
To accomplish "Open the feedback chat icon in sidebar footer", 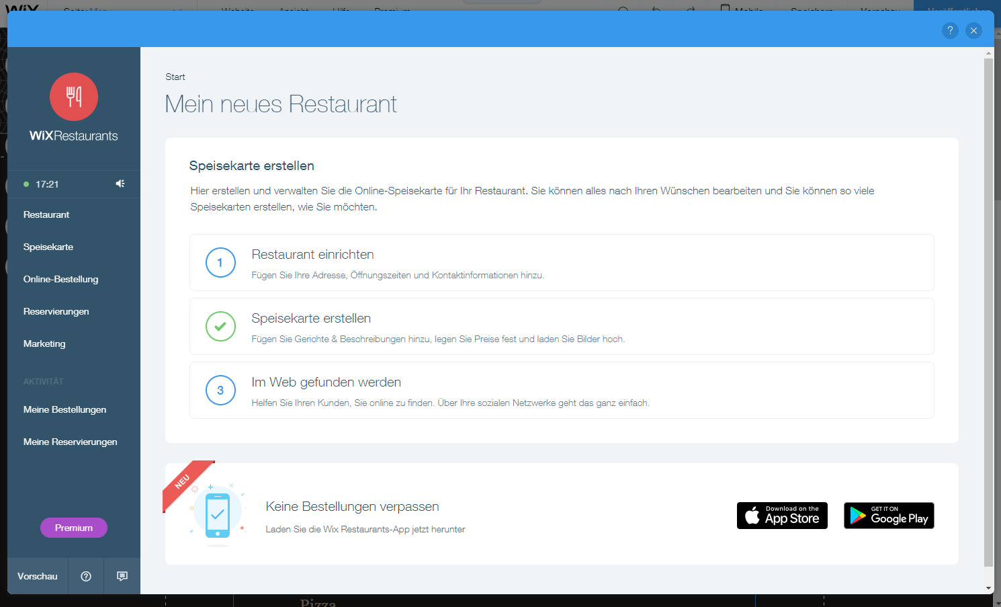I will tap(122, 576).
